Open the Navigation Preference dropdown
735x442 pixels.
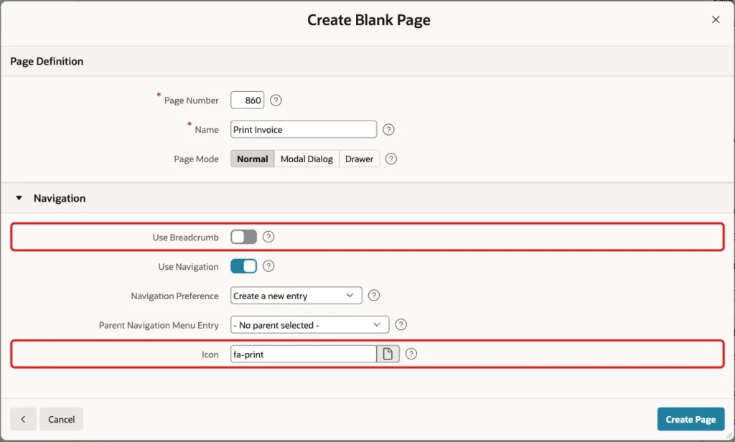click(x=296, y=296)
